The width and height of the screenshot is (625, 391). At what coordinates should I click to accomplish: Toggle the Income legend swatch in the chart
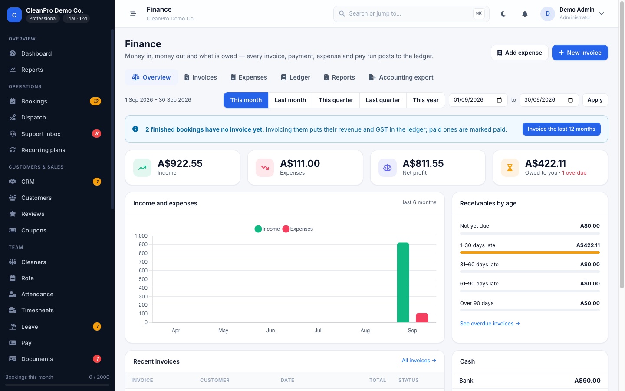pos(258,229)
